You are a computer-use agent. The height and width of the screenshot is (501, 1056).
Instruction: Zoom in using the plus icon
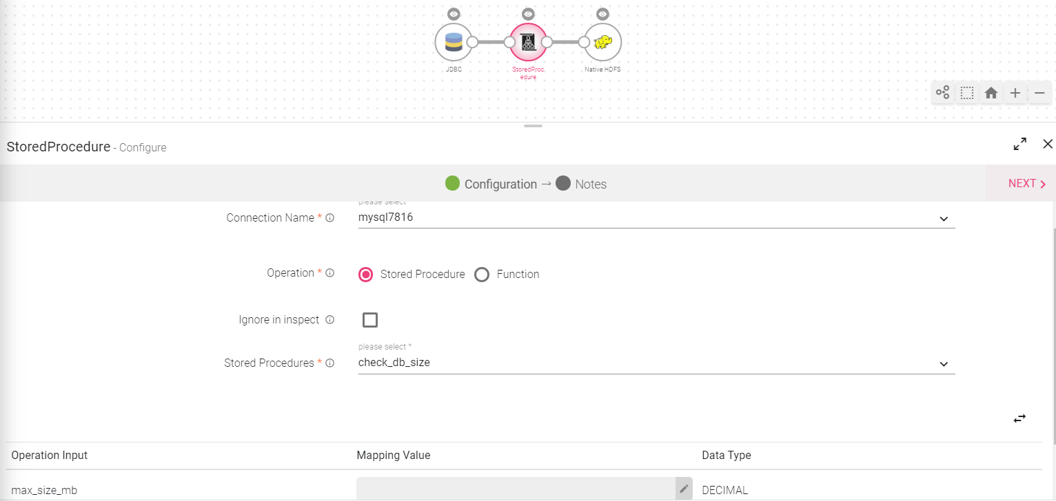click(x=1015, y=92)
